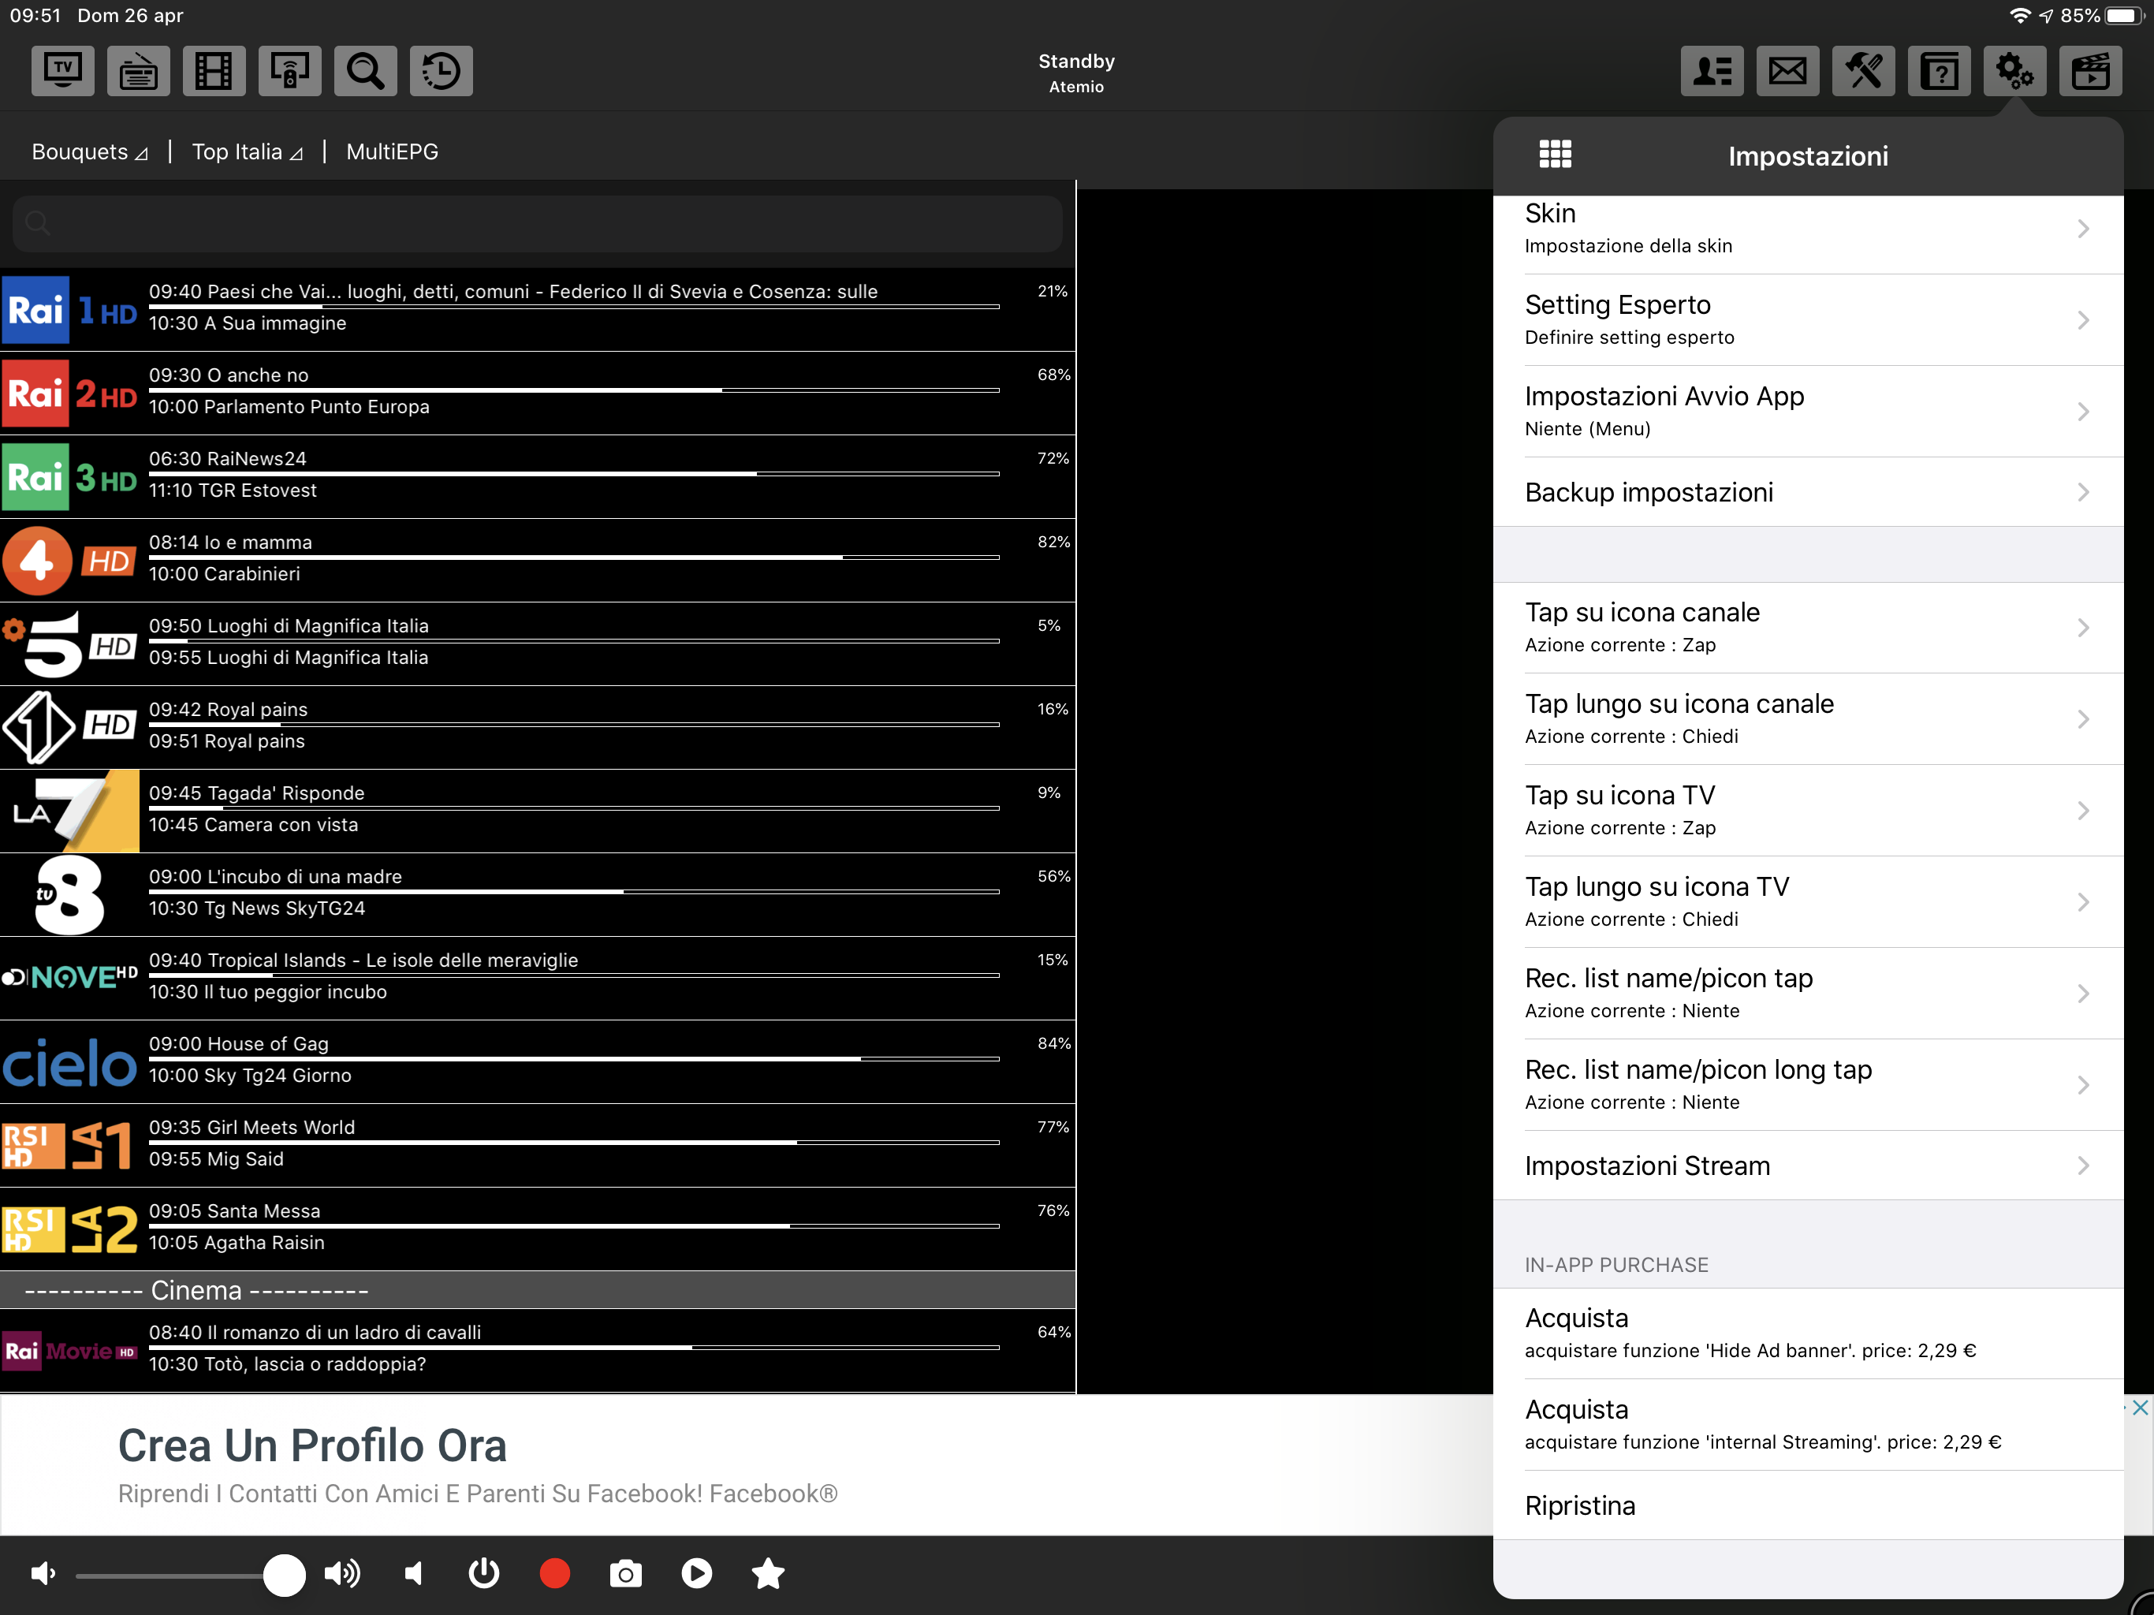Open the TV channels icon in toolbar
Viewport: 2154px width, 1615px height.
coord(62,70)
